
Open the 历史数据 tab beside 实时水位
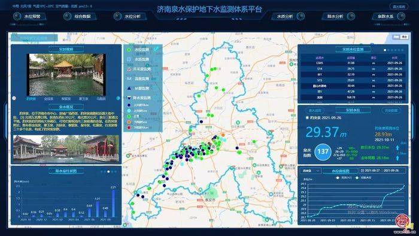(x=391, y=110)
